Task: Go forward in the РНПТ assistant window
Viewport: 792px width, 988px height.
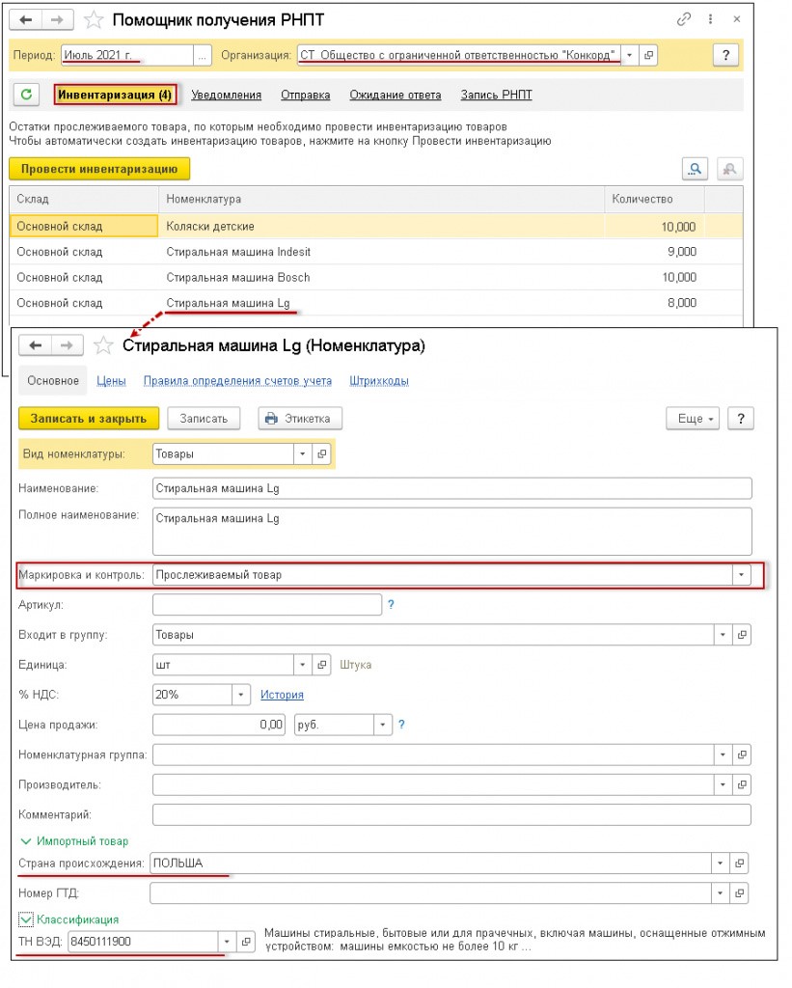Action: [57, 20]
